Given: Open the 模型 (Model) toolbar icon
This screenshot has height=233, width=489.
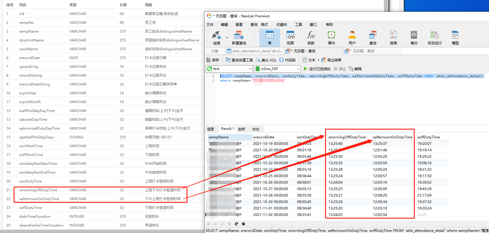Looking at the screenshot, I should (x=455, y=38).
